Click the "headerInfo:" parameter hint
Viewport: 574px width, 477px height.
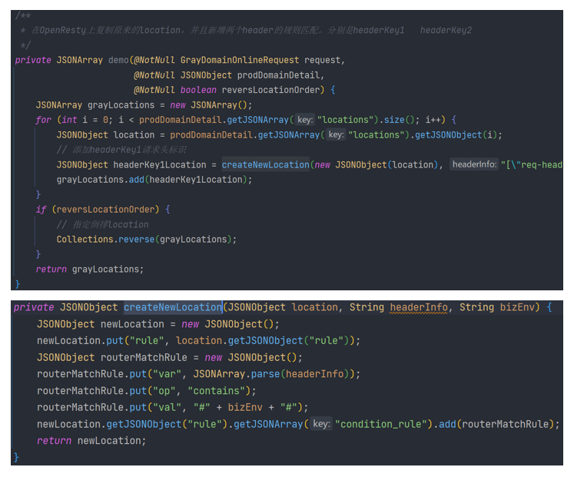pyautogui.click(x=474, y=164)
